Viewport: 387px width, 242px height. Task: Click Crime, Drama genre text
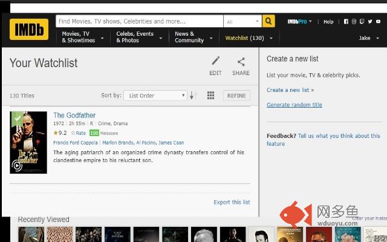(113, 123)
